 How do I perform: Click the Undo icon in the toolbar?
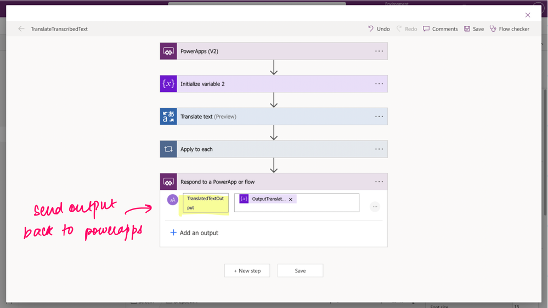[371, 28]
